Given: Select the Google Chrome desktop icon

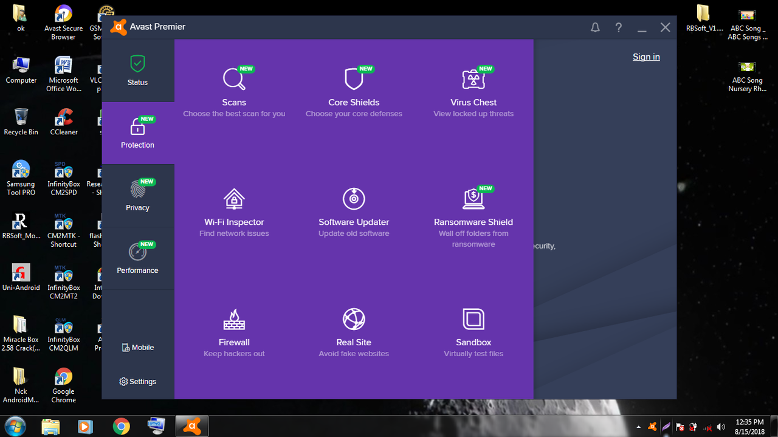Looking at the screenshot, I should coord(63,385).
